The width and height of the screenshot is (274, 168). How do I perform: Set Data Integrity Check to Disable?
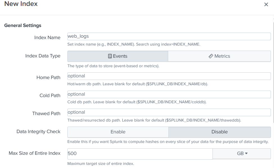coord(219,132)
